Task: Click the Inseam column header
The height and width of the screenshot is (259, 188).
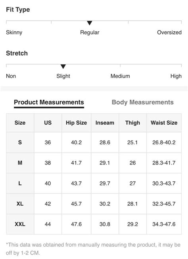Action: pos(105,123)
